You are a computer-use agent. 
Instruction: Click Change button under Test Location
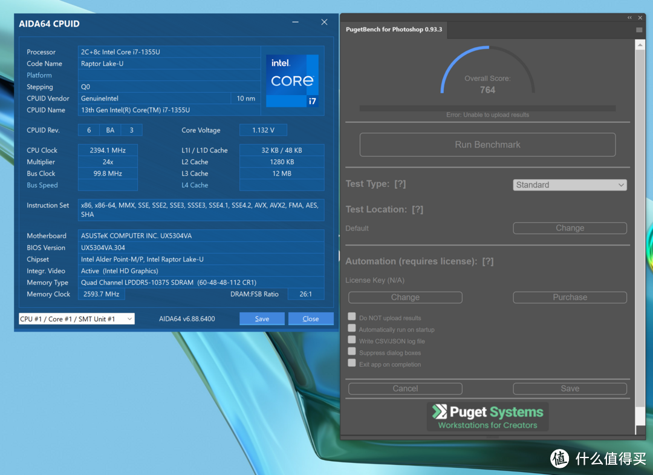tap(570, 228)
